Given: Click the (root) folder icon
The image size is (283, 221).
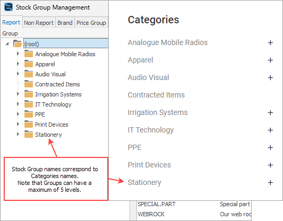Looking at the screenshot, I should [18, 43].
